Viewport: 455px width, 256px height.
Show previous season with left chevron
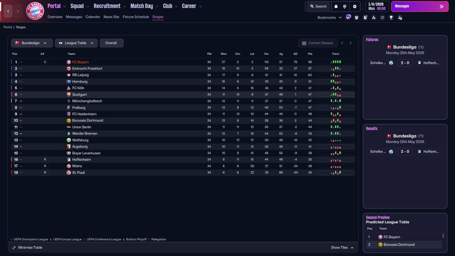[342, 43]
